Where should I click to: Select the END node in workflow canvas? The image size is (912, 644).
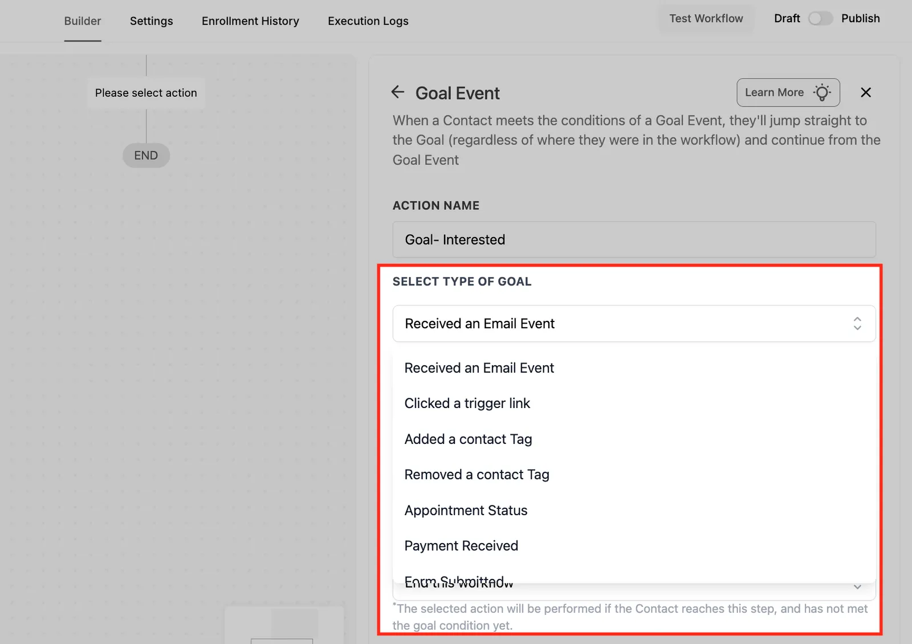146,156
